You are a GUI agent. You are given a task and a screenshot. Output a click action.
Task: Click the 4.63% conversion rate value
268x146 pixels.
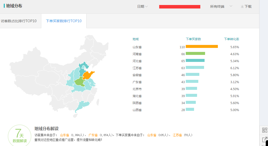[235, 54]
